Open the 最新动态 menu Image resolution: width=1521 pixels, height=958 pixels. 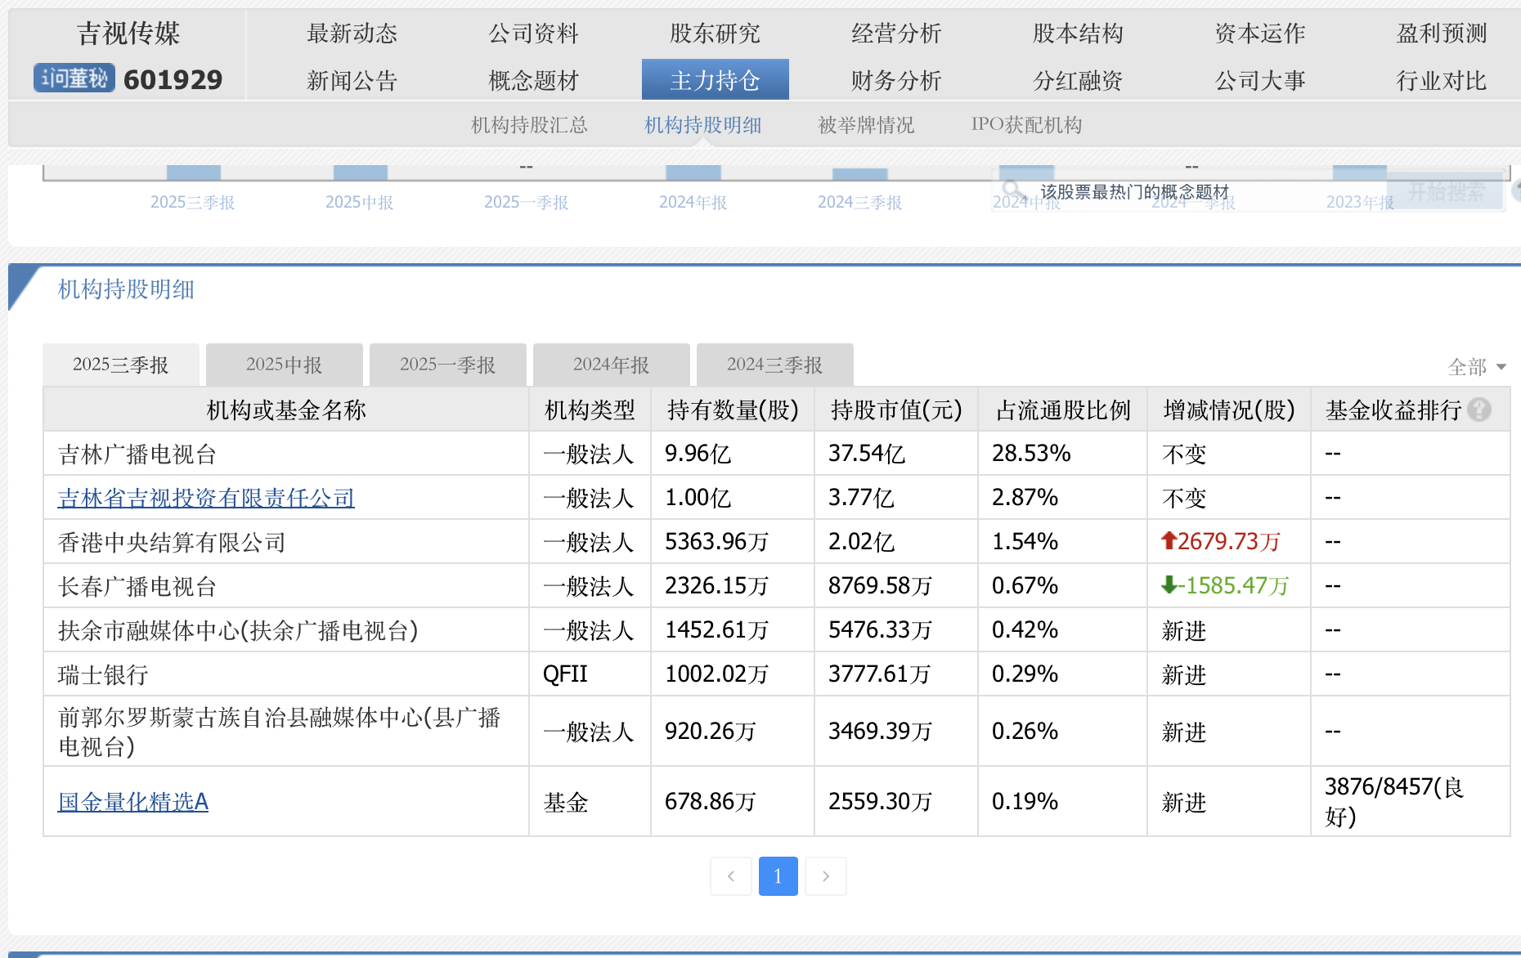[352, 34]
